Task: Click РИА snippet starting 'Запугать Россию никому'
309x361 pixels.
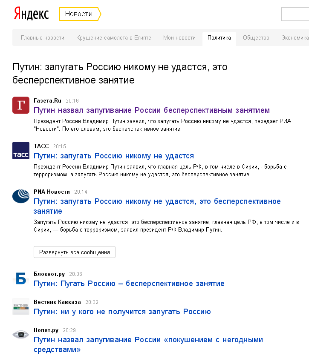Action: (166, 226)
